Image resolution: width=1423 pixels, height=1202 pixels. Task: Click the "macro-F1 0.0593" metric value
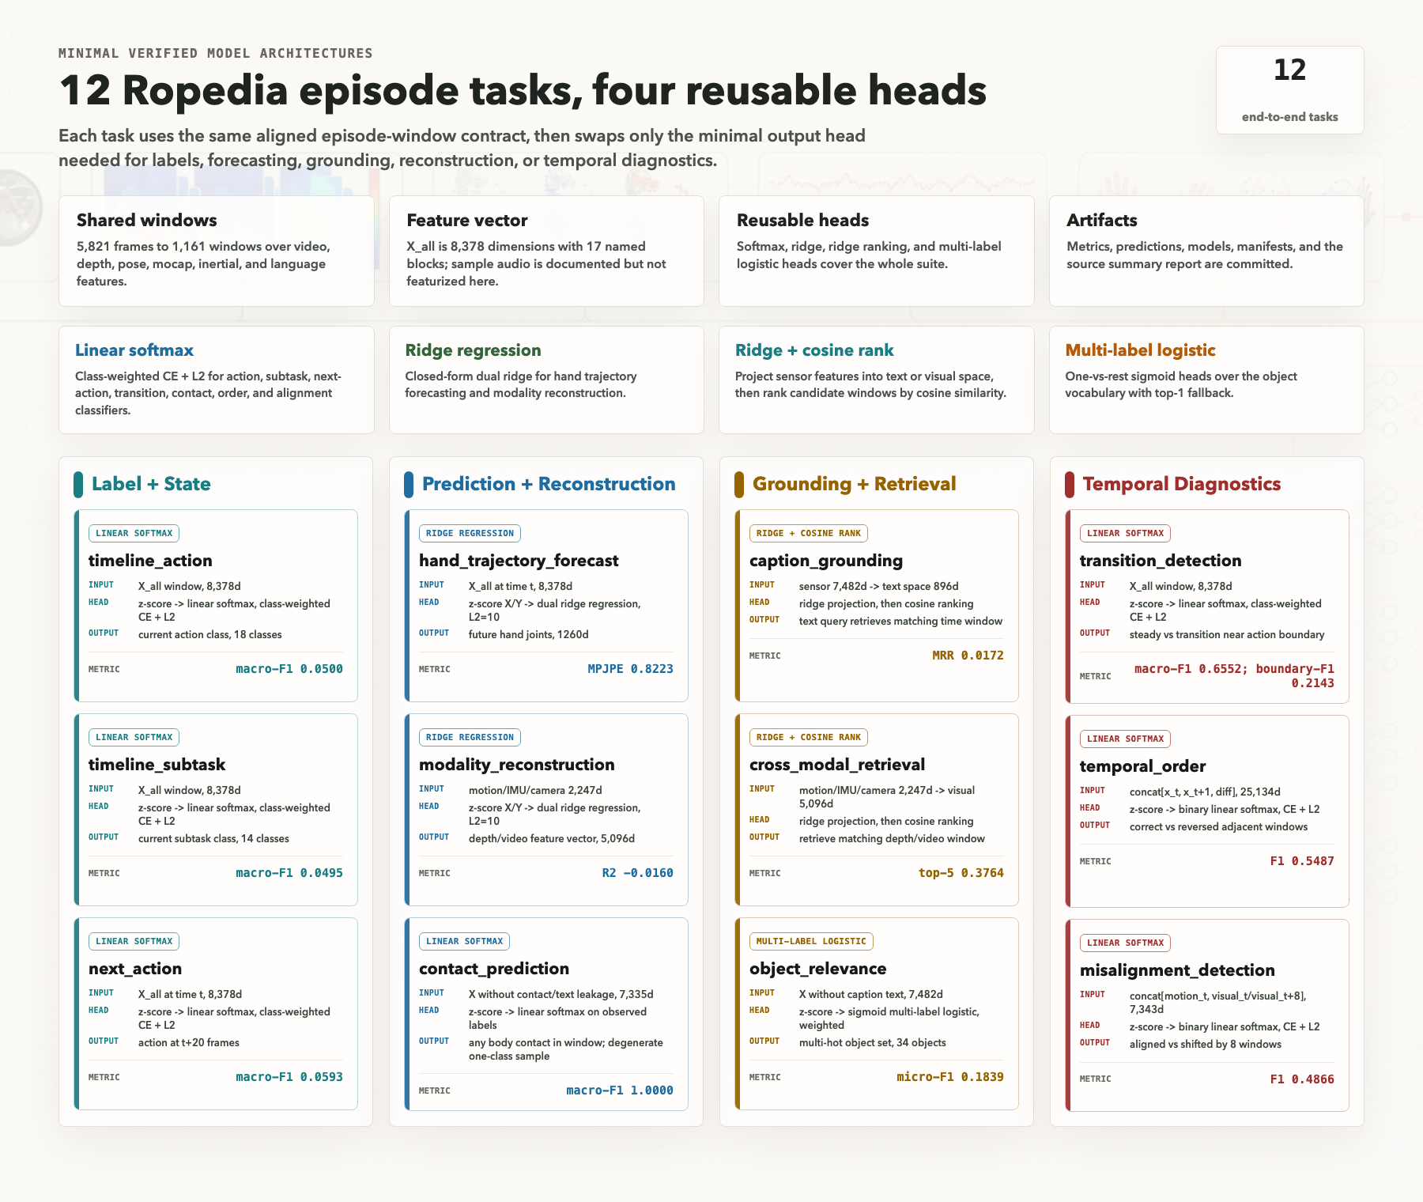click(x=289, y=1077)
